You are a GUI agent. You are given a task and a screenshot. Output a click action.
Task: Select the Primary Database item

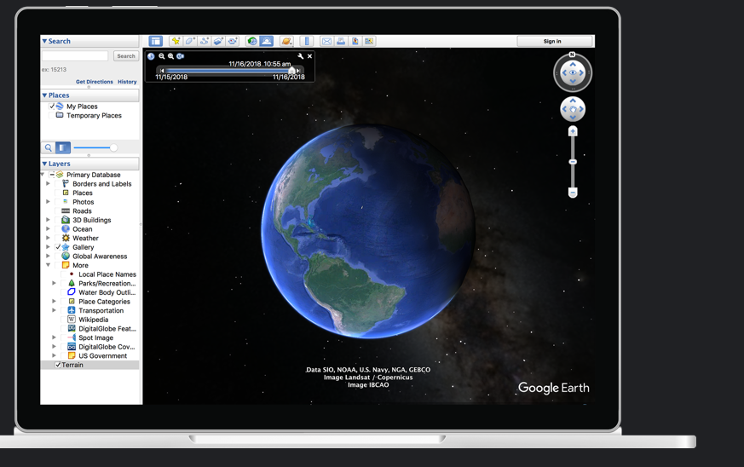tap(94, 175)
